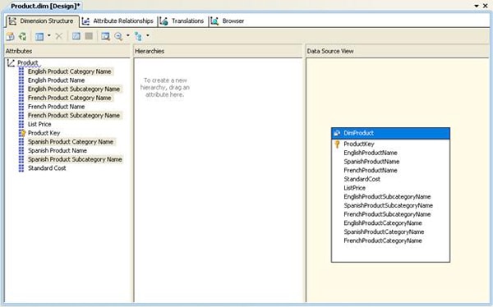Open the dropdown arrow beside view grid icon
Viewport: 493px width, 307px height.
pyautogui.click(x=49, y=36)
